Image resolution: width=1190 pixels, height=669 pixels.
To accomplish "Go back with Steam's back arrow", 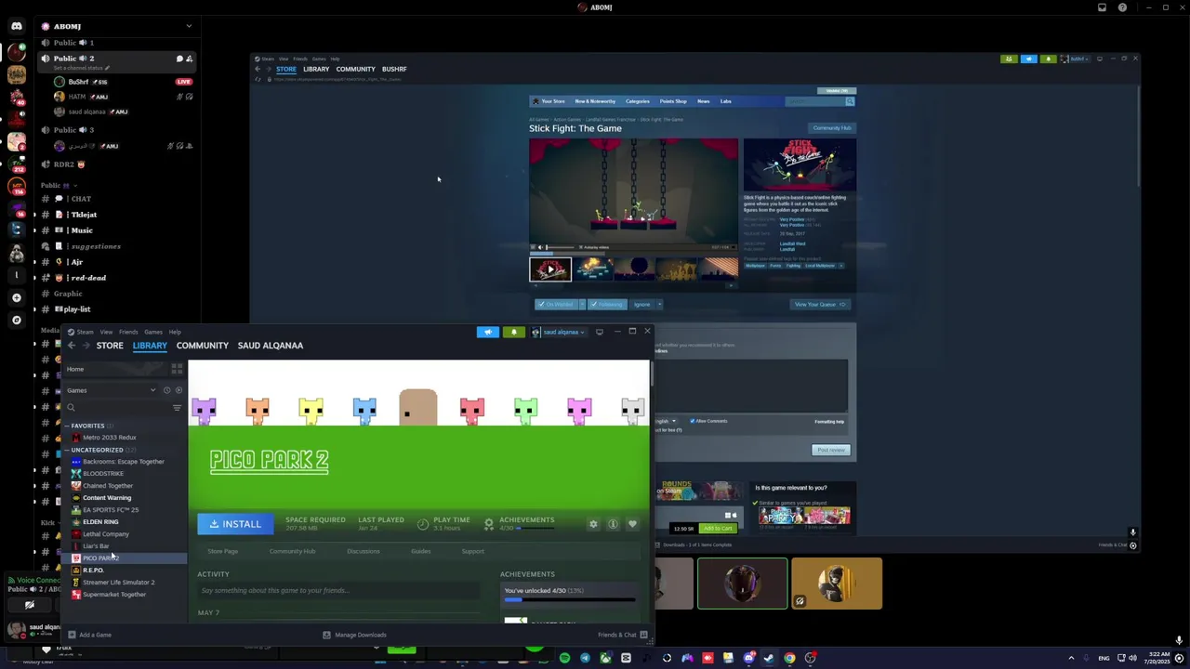I will 72,346.
